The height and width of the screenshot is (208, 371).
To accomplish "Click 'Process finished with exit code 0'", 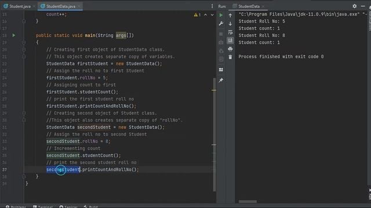I will pos(281,57).
